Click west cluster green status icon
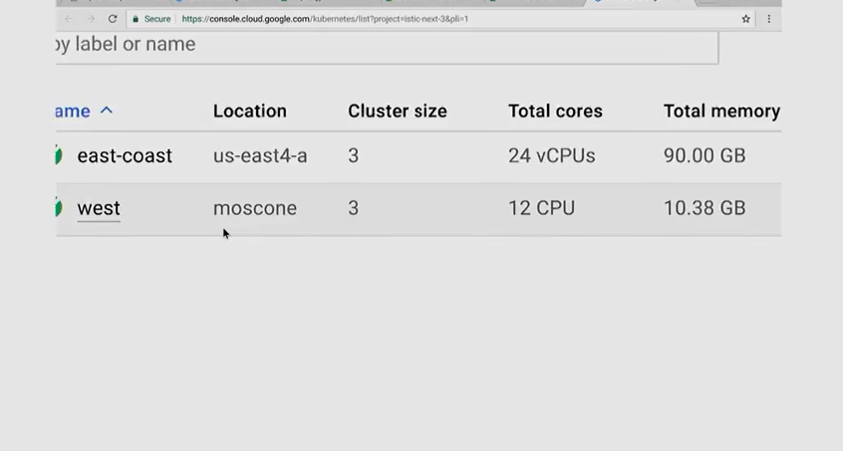This screenshot has height=451, width=843. (59, 208)
